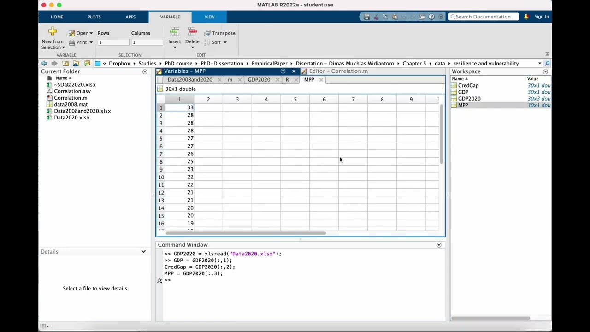The image size is (590, 332).
Task: Open Current Folder panel actions menu
Action: (145, 72)
